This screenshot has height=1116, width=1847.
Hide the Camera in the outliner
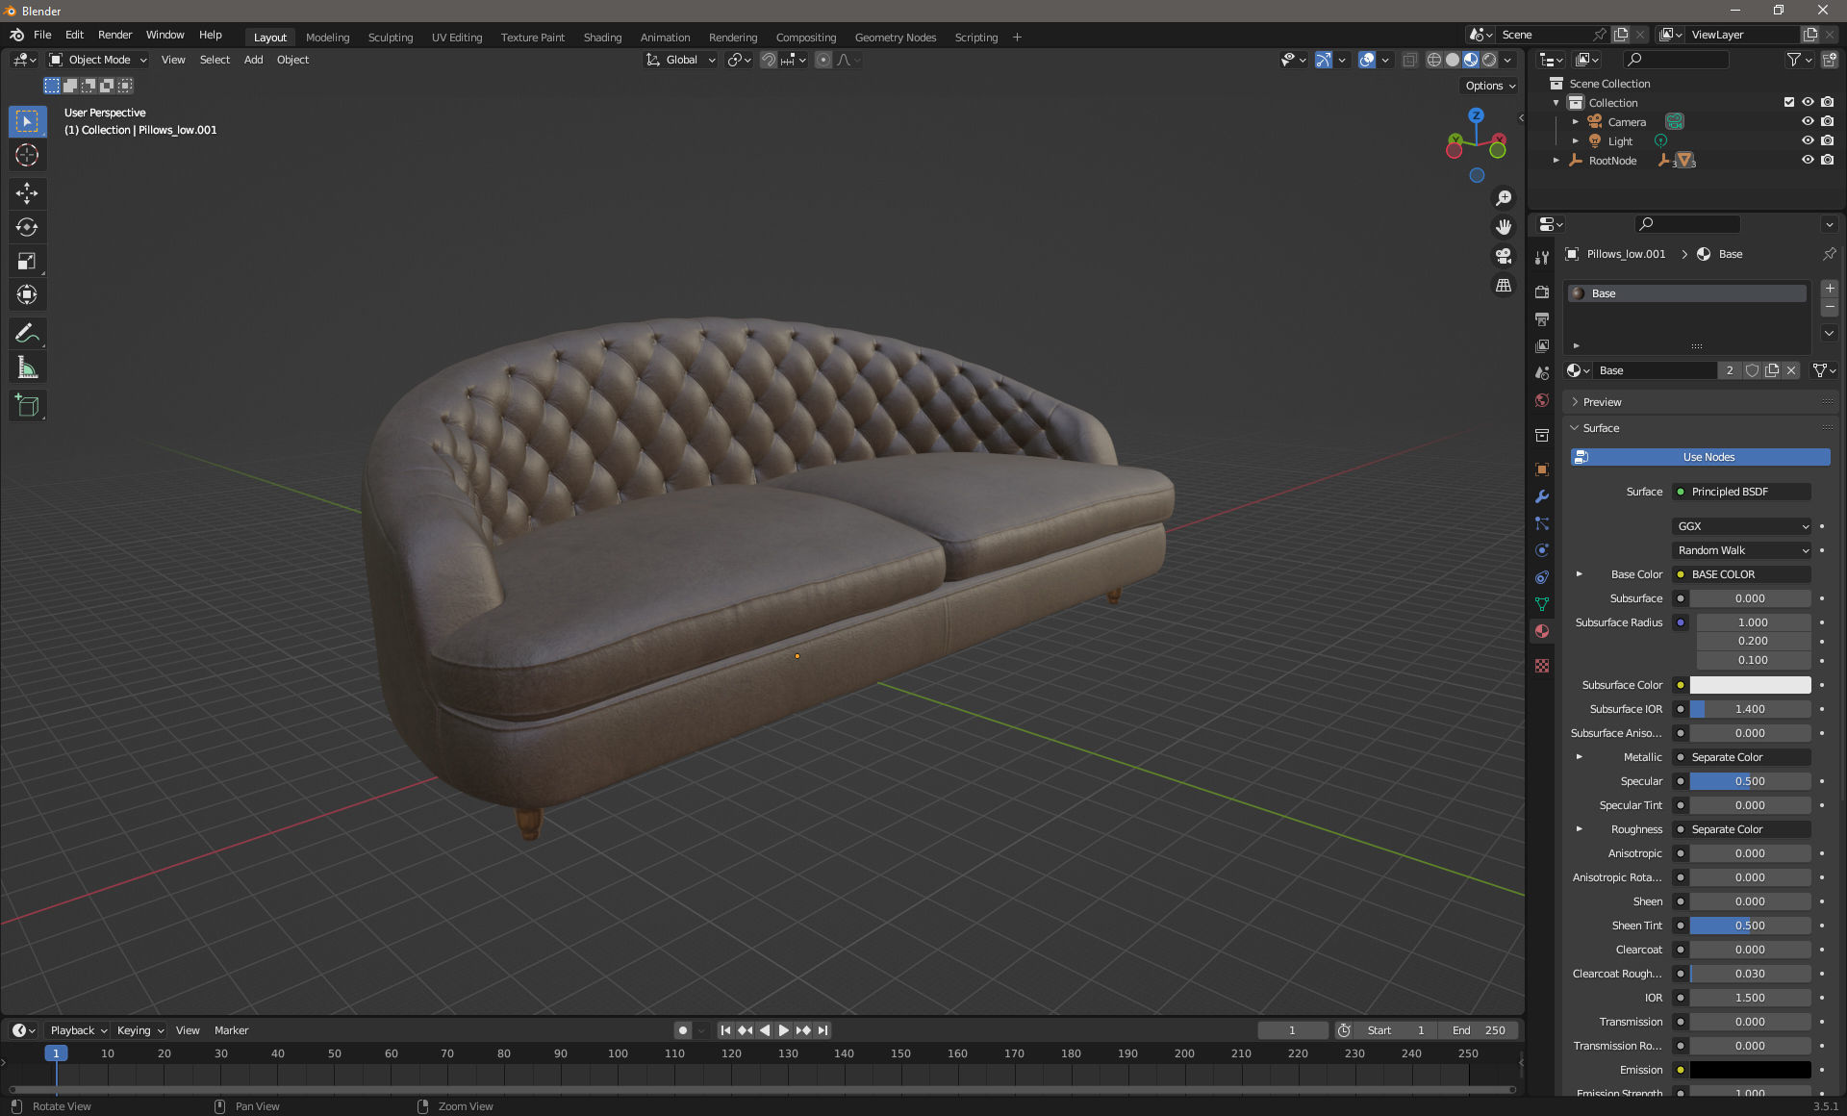coord(1808,121)
